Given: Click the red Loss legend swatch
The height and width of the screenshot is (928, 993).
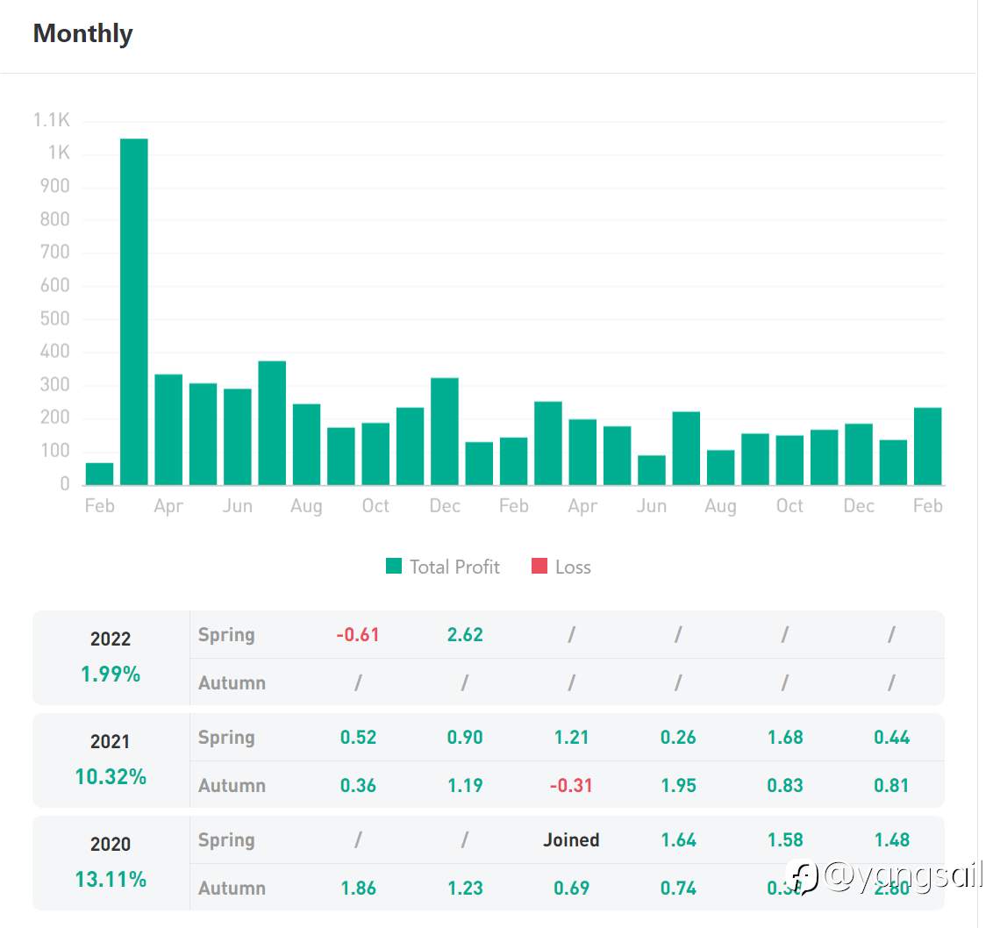Looking at the screenshot, I should (539, 566).
